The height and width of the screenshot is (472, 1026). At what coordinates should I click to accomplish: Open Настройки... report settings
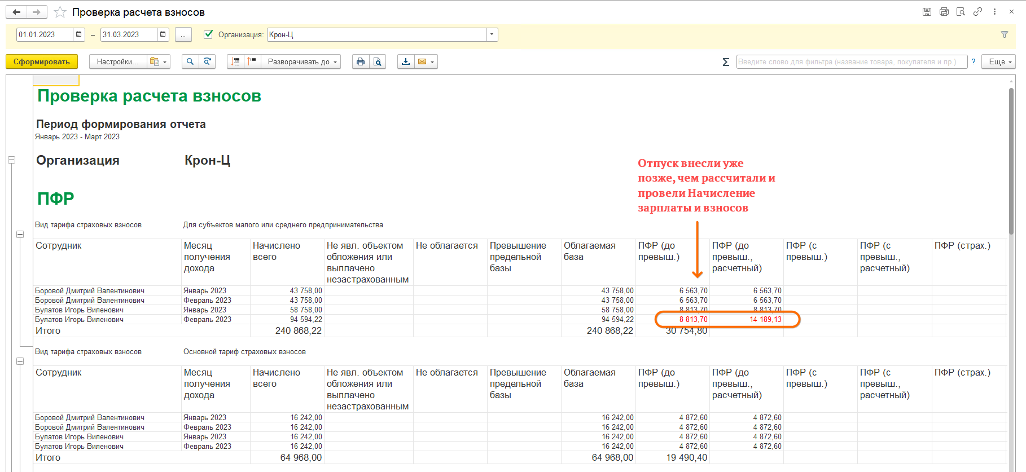coord(117,61)
